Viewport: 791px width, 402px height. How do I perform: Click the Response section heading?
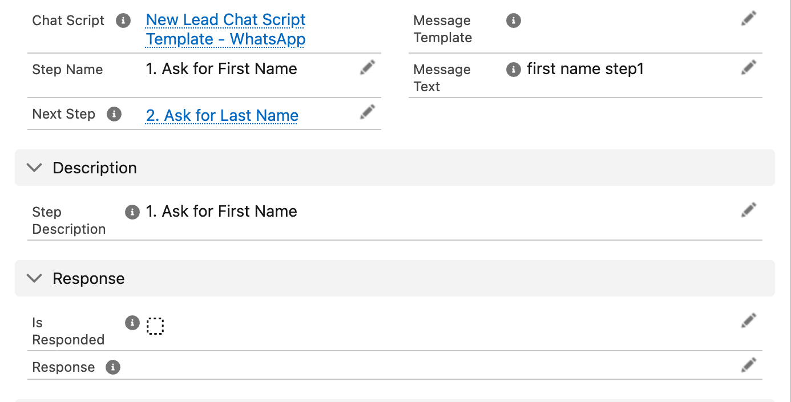[88, 278]
